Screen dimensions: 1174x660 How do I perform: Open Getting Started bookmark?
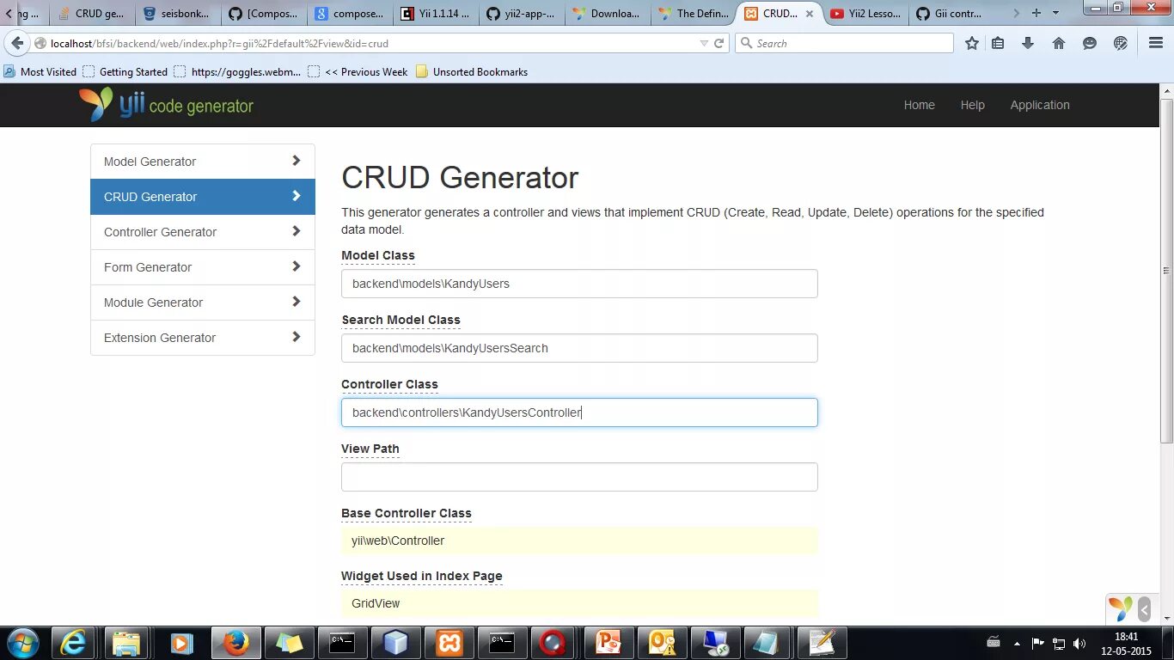(x=125, y=72)
